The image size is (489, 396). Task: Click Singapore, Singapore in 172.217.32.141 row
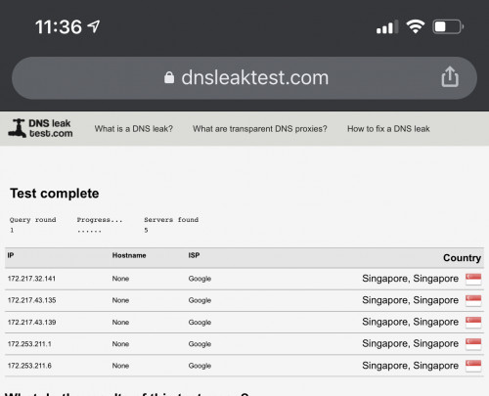pos(410,279)
